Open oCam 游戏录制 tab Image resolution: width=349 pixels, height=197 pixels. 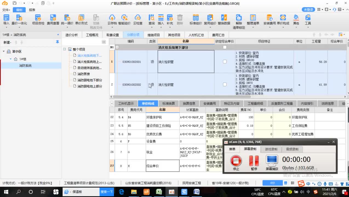point(271,149)
